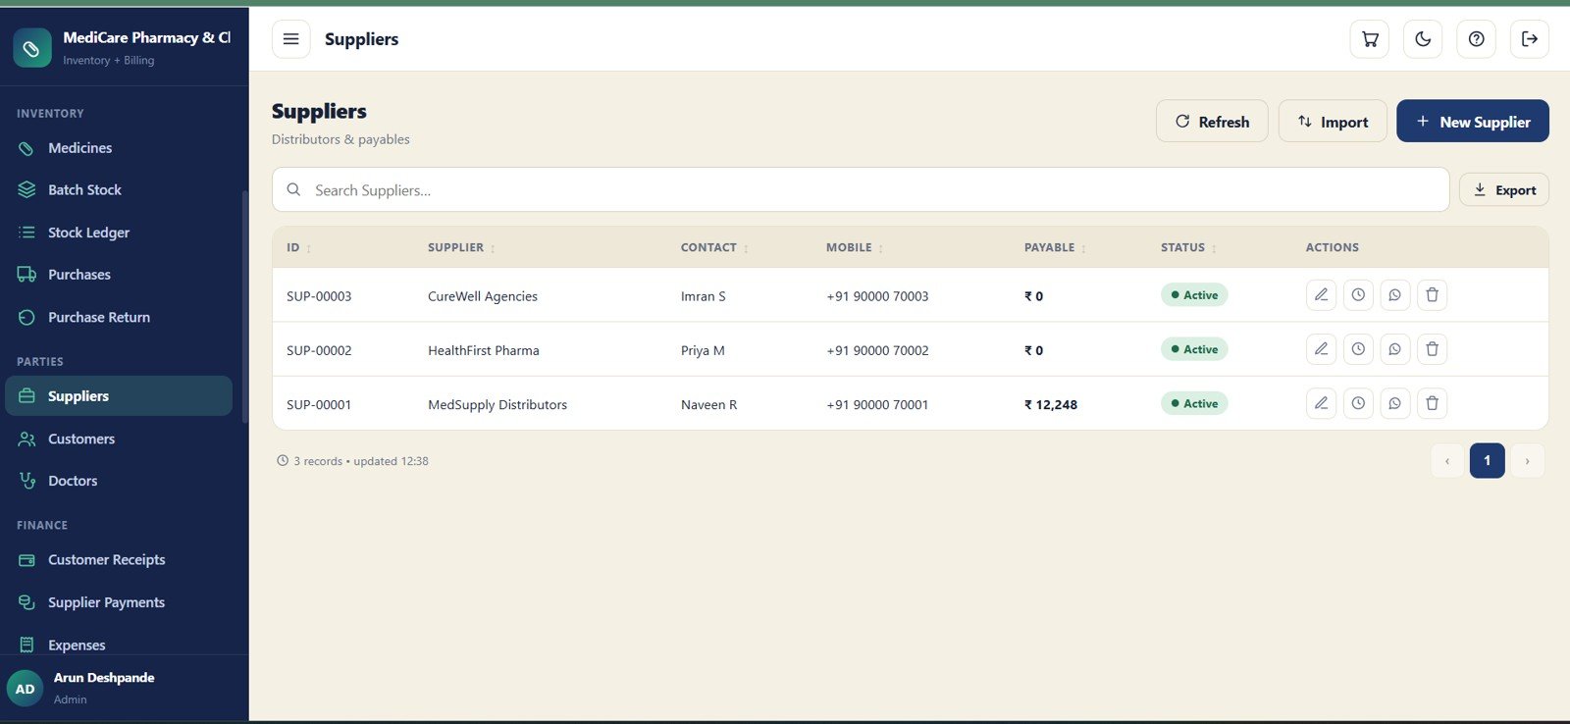The image size is (1570, 724).
Task: Sort table by SUPPLIER column
Action: click(461, 248)
